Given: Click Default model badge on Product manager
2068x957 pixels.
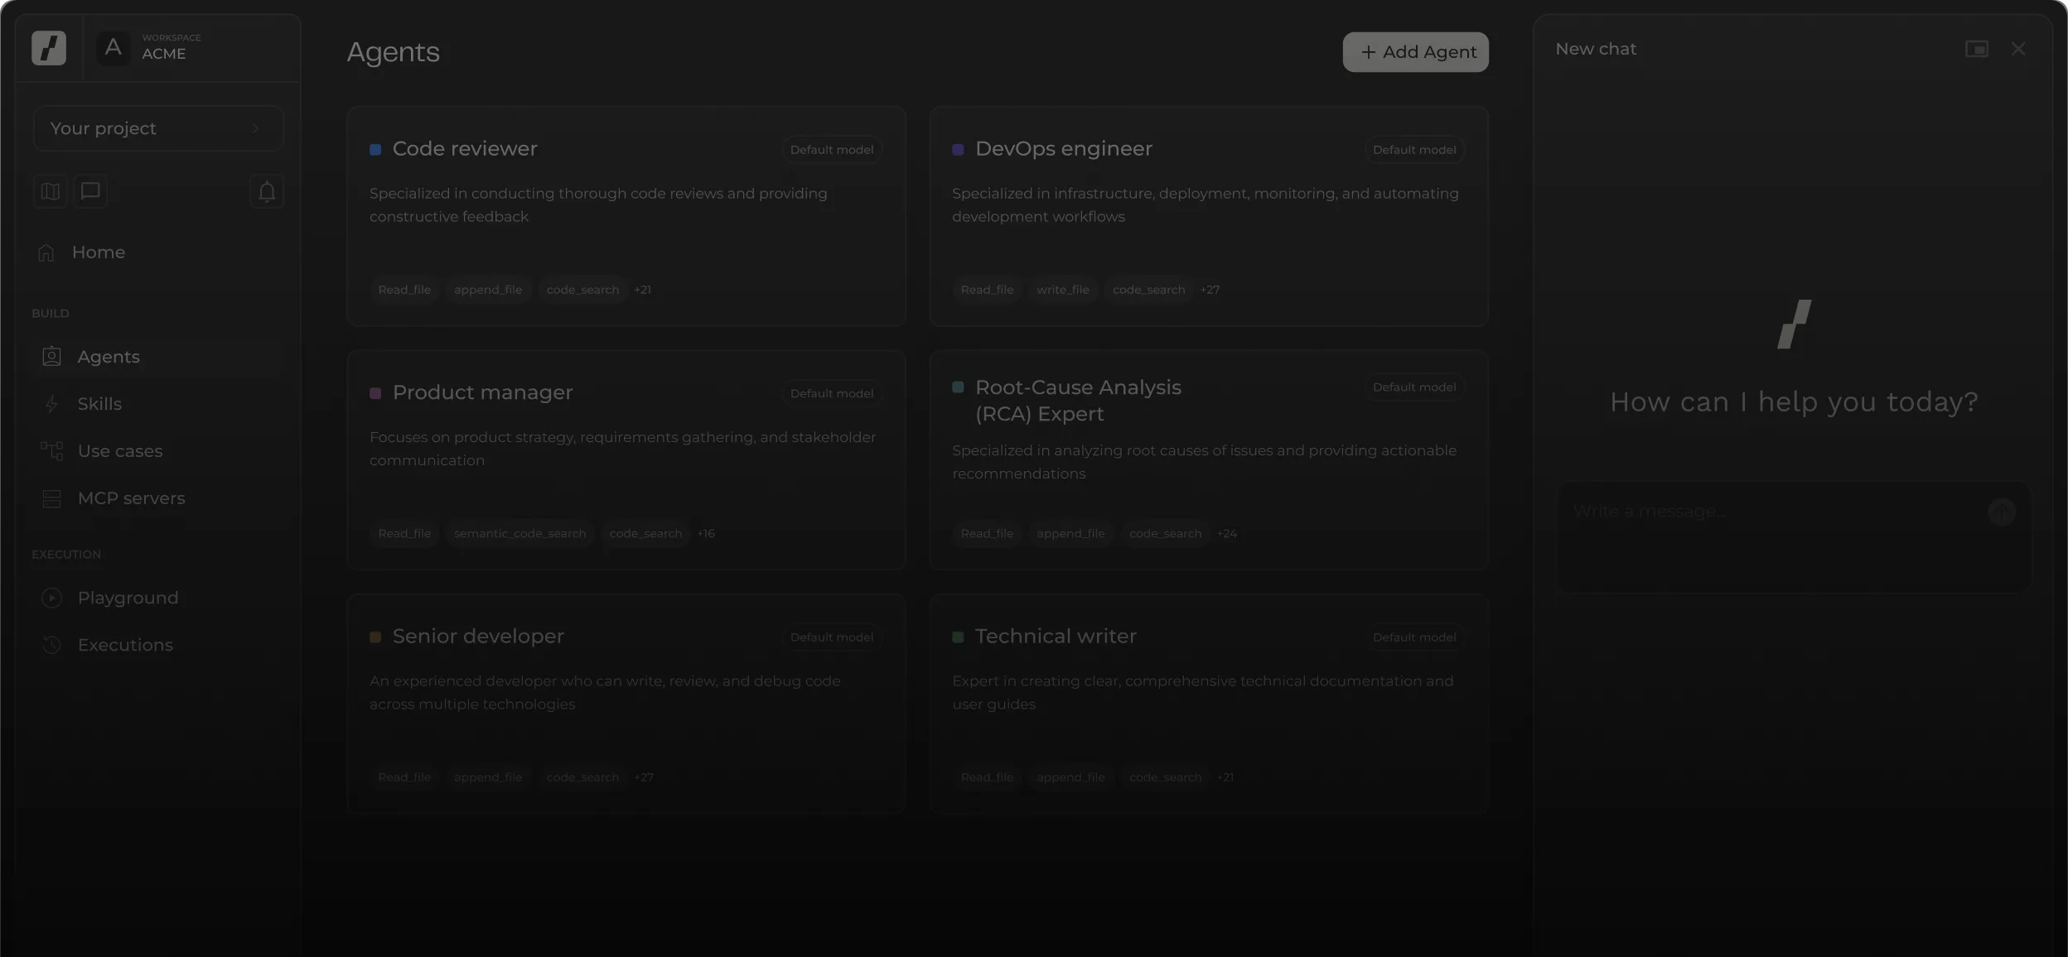Looking at the screenshot, I should [832, 393].
